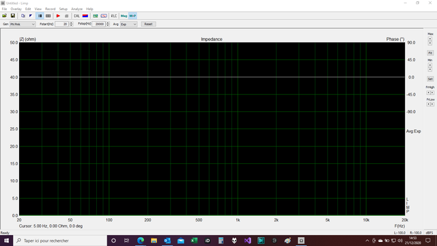Raise graph Min with up arrow
The height and width of the screenshot is (246, 437).
430,66
